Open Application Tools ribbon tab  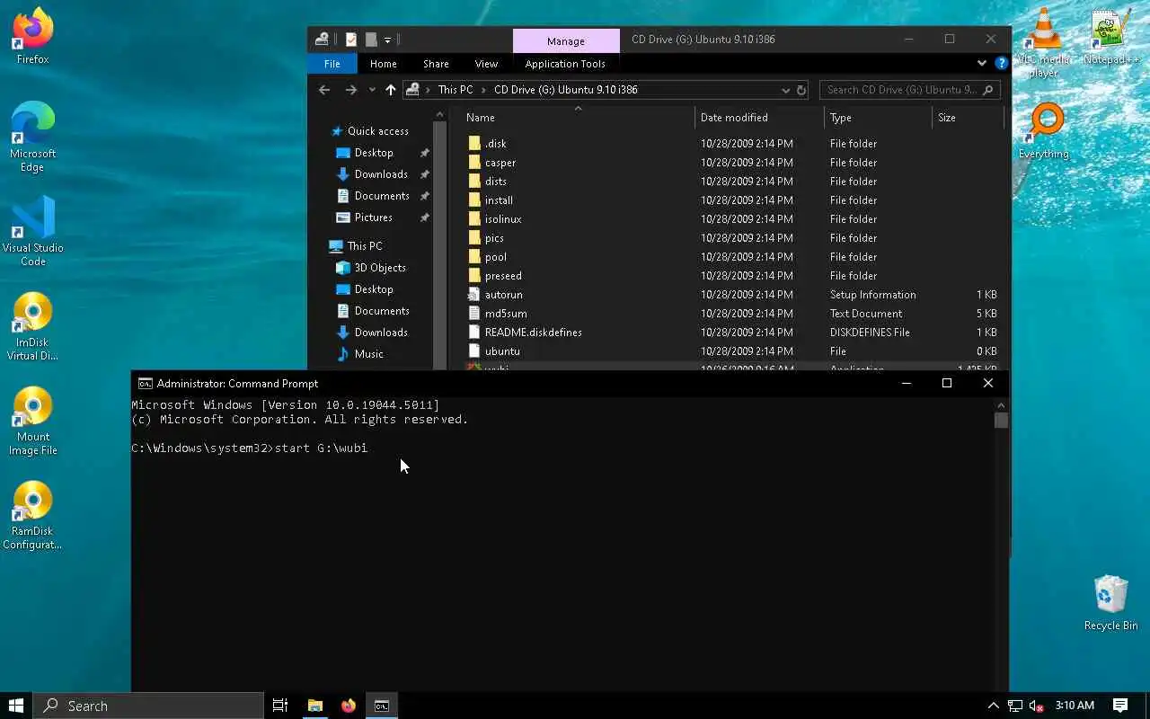click(565, 64)
